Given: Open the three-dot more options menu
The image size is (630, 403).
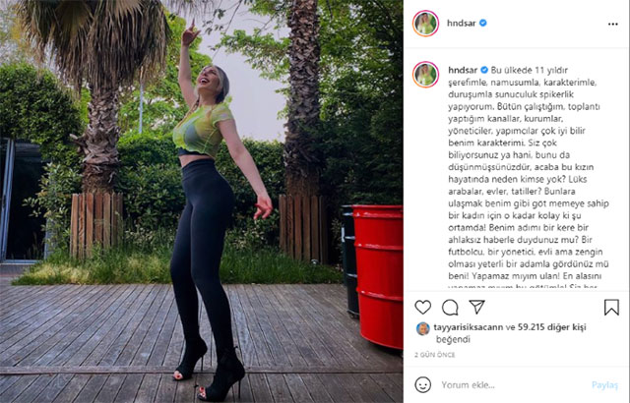Looking at the screenshot, I should (x=612, y=24).
